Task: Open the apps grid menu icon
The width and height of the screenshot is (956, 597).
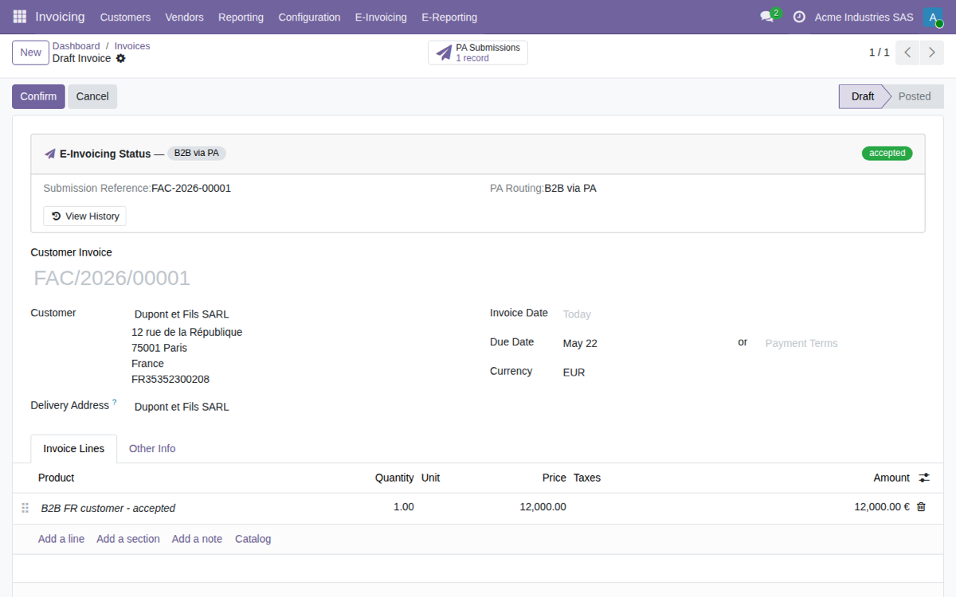Action: pyautogui.click(x=20, y=17)
